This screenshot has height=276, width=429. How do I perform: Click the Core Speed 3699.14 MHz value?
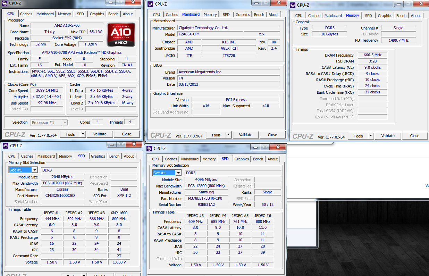coord(47,91)
